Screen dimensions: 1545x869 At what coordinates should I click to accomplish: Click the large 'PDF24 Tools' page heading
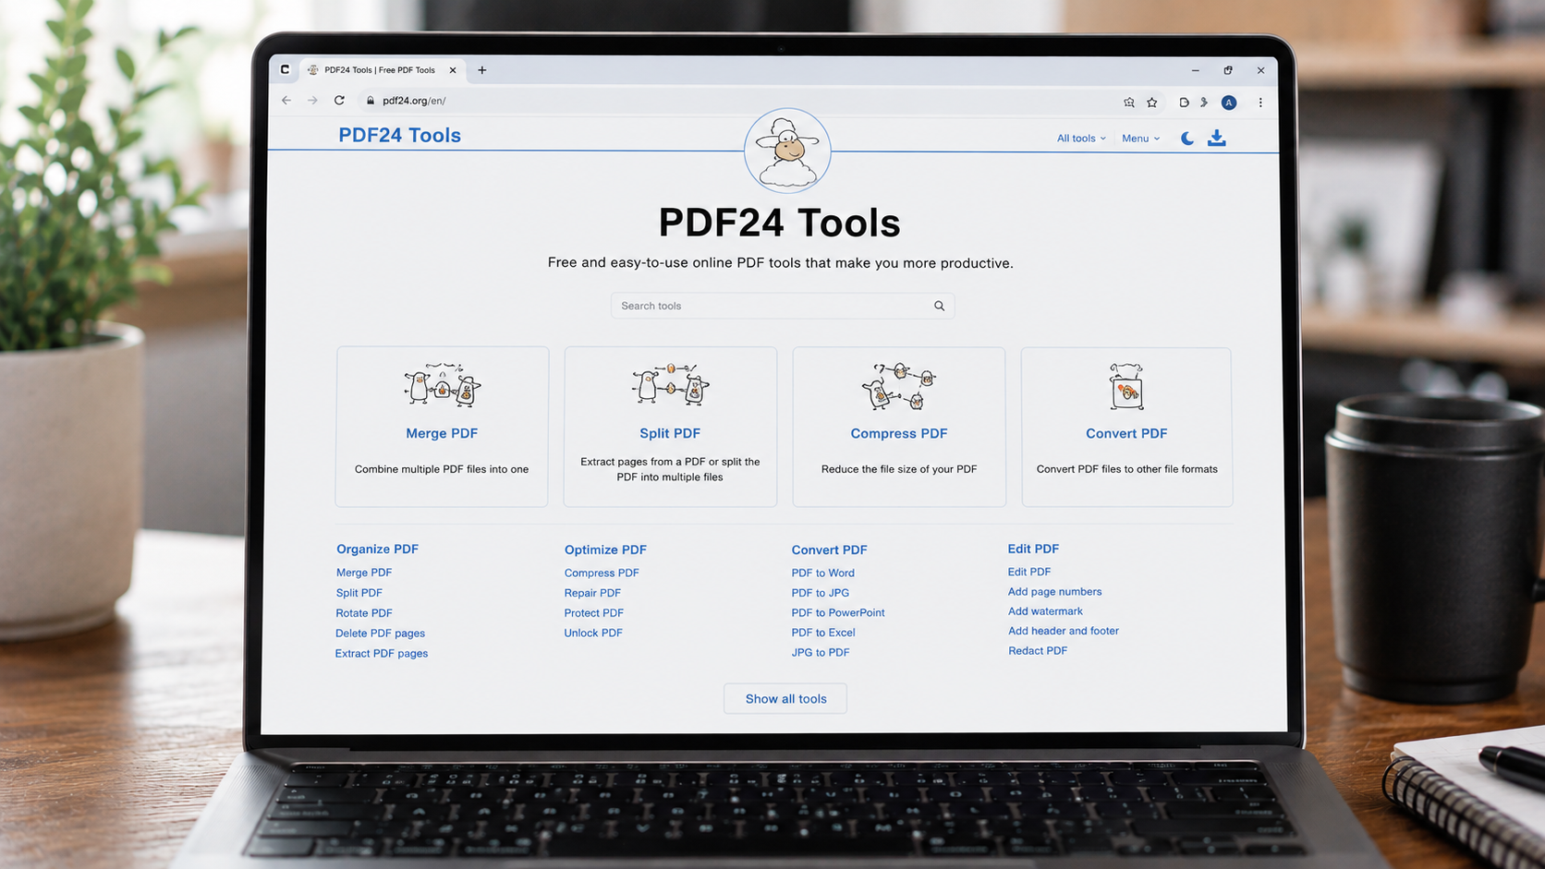click(780, 223)
